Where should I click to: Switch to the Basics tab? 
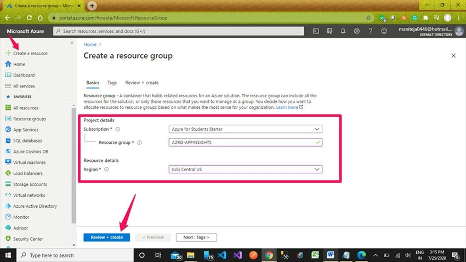pos(93,83)
